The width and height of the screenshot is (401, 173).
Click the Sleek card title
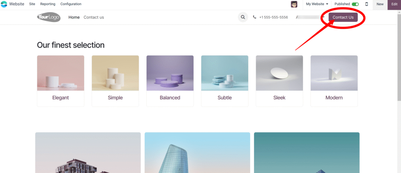[280, 97]
